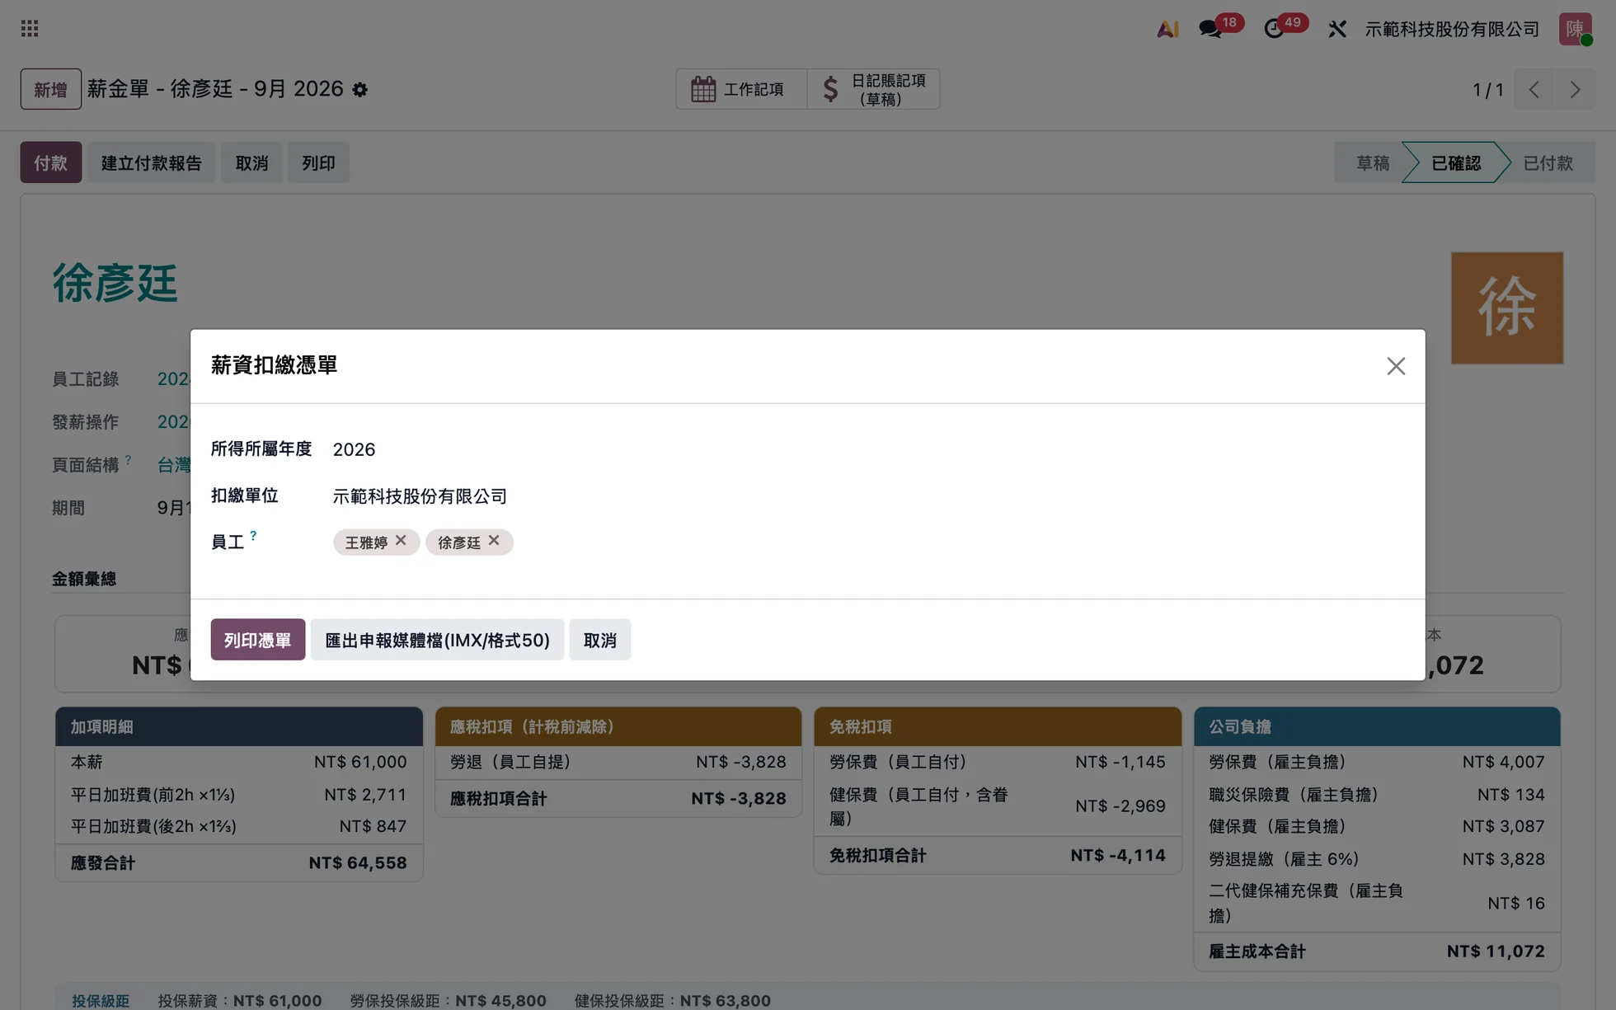Click 勞退提繳（雇主 6%）row
Image resolution: width=1616 pixels, height=1010 pixels.
(x=1376, y=859)
